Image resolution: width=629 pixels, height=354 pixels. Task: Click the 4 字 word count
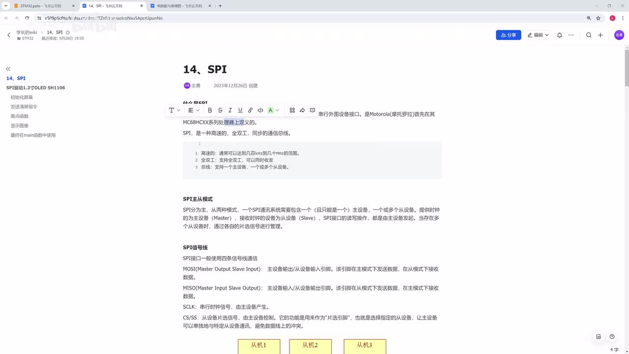(614, 350)
